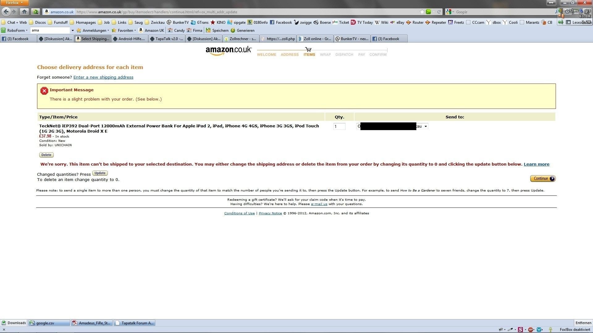Viewport: 593px width, 333px height.
Task: Expand the Favoriten dropdown
Action: click(124, 30)
